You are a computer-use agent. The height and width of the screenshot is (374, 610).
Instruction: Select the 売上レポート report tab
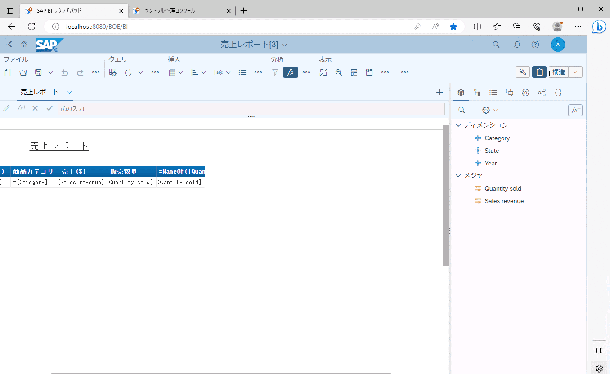(x=40, y=92)
